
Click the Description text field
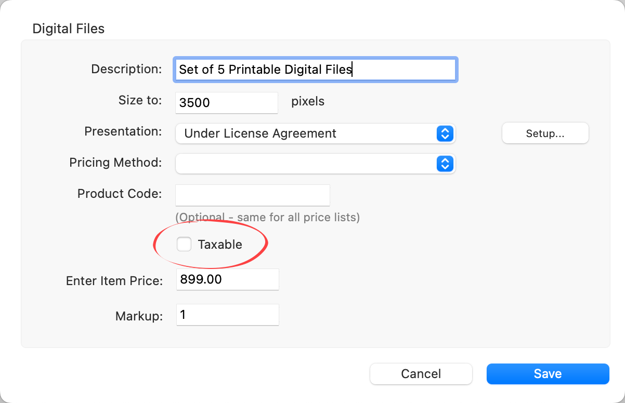tap(315, 69)
